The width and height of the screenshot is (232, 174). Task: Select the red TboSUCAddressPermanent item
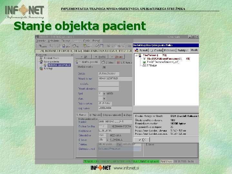pos(169,59)
